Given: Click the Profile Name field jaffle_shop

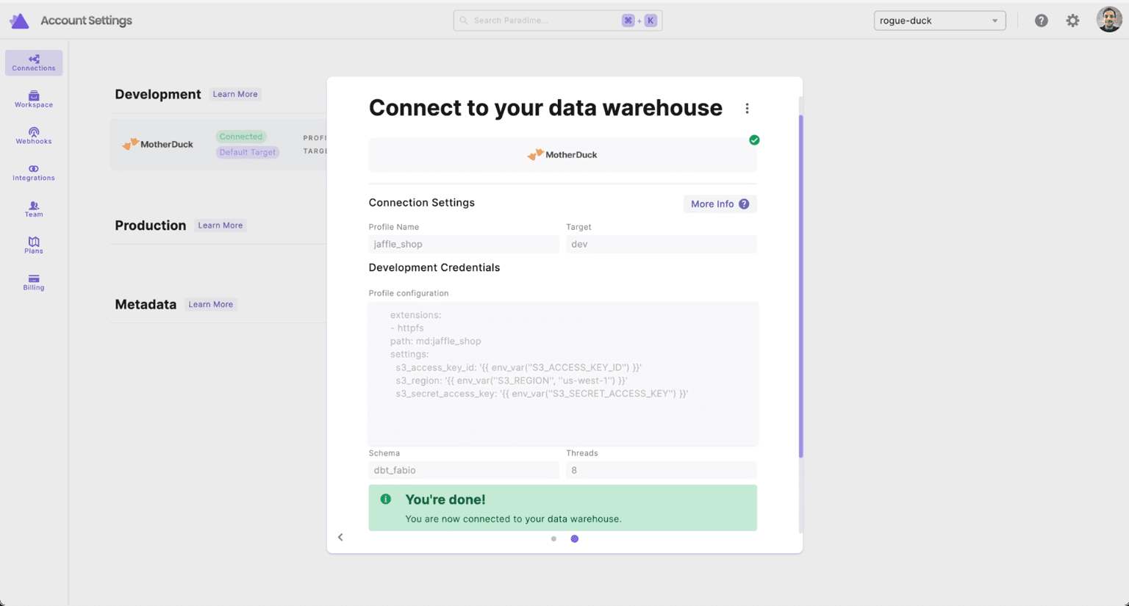Looking at the screenshot, I should click(464, 244).
